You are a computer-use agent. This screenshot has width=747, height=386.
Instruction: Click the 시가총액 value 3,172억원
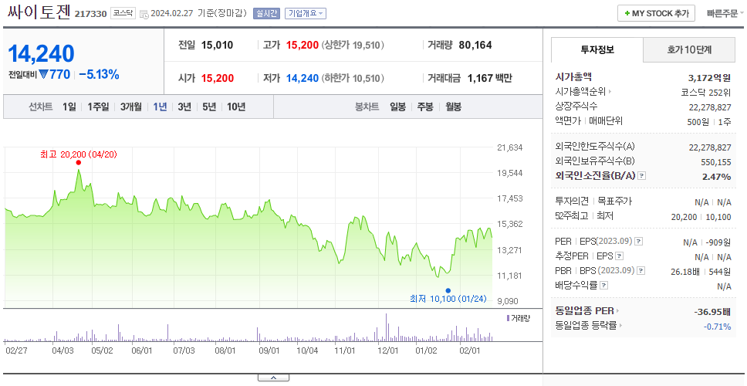pyautogui.click(x=710, y=78)
